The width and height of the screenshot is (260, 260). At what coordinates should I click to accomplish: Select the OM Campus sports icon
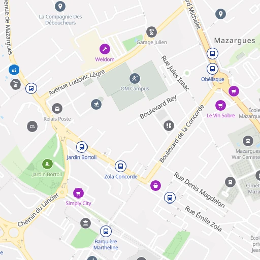[135, 78]
